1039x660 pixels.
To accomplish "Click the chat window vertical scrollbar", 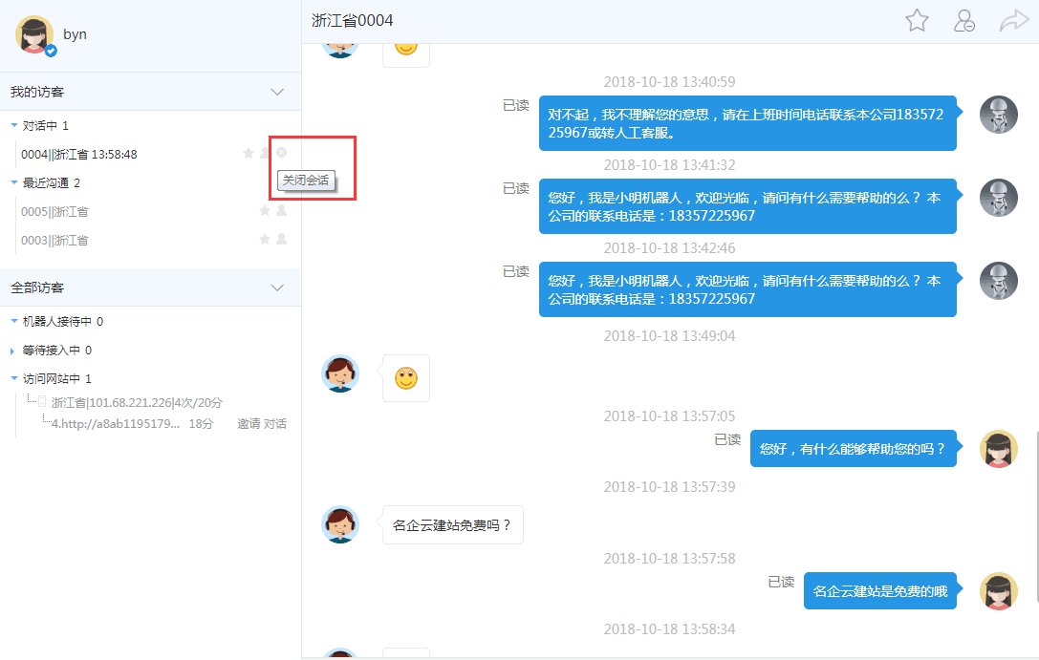I will (x=1034, y=516).
